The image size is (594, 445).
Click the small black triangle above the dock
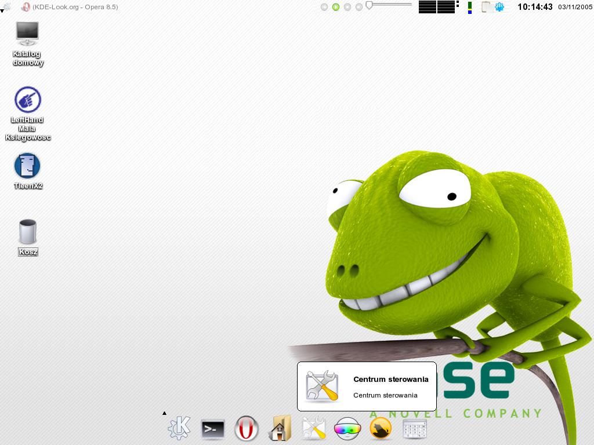pyautogui.click(x=164, y=413)
